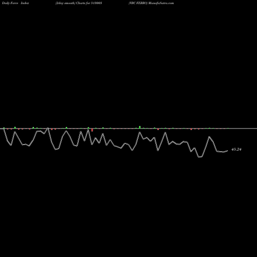Screen dimensions: 257x257
Task: Click the 45.24 value label
Action: coord(236,150)
